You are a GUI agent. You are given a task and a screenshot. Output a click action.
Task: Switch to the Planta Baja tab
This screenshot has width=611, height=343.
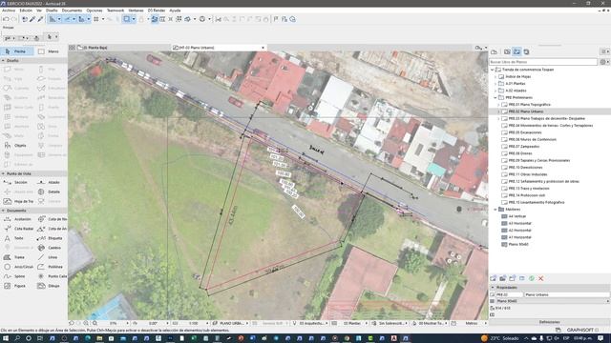(95, 48)
